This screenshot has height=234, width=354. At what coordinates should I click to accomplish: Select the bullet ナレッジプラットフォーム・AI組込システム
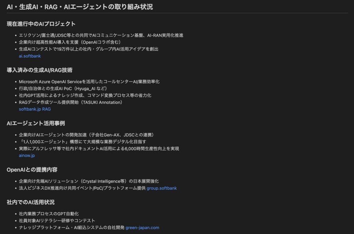pyautogui.click(x=72, y=228)
